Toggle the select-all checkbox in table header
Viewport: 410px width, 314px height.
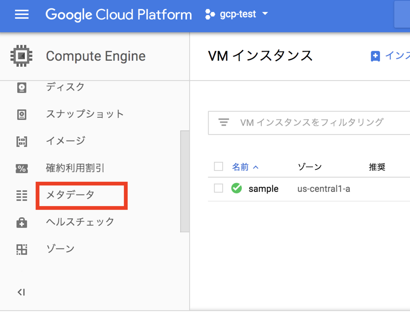click(218, 167)
